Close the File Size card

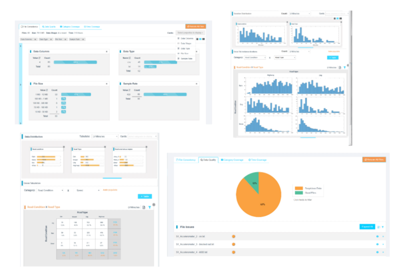pos(106,84)
